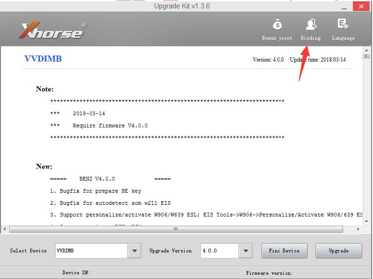Click the horizontal scrollbar thumb
The height and width of the screenshot is (279, 373).
click(x=176, y=229)
